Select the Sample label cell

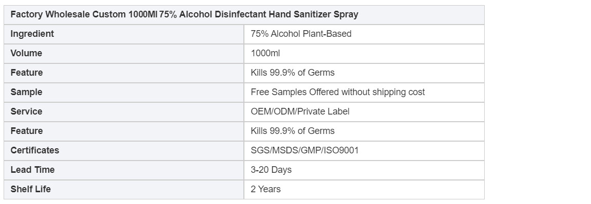tap(124, 92)
